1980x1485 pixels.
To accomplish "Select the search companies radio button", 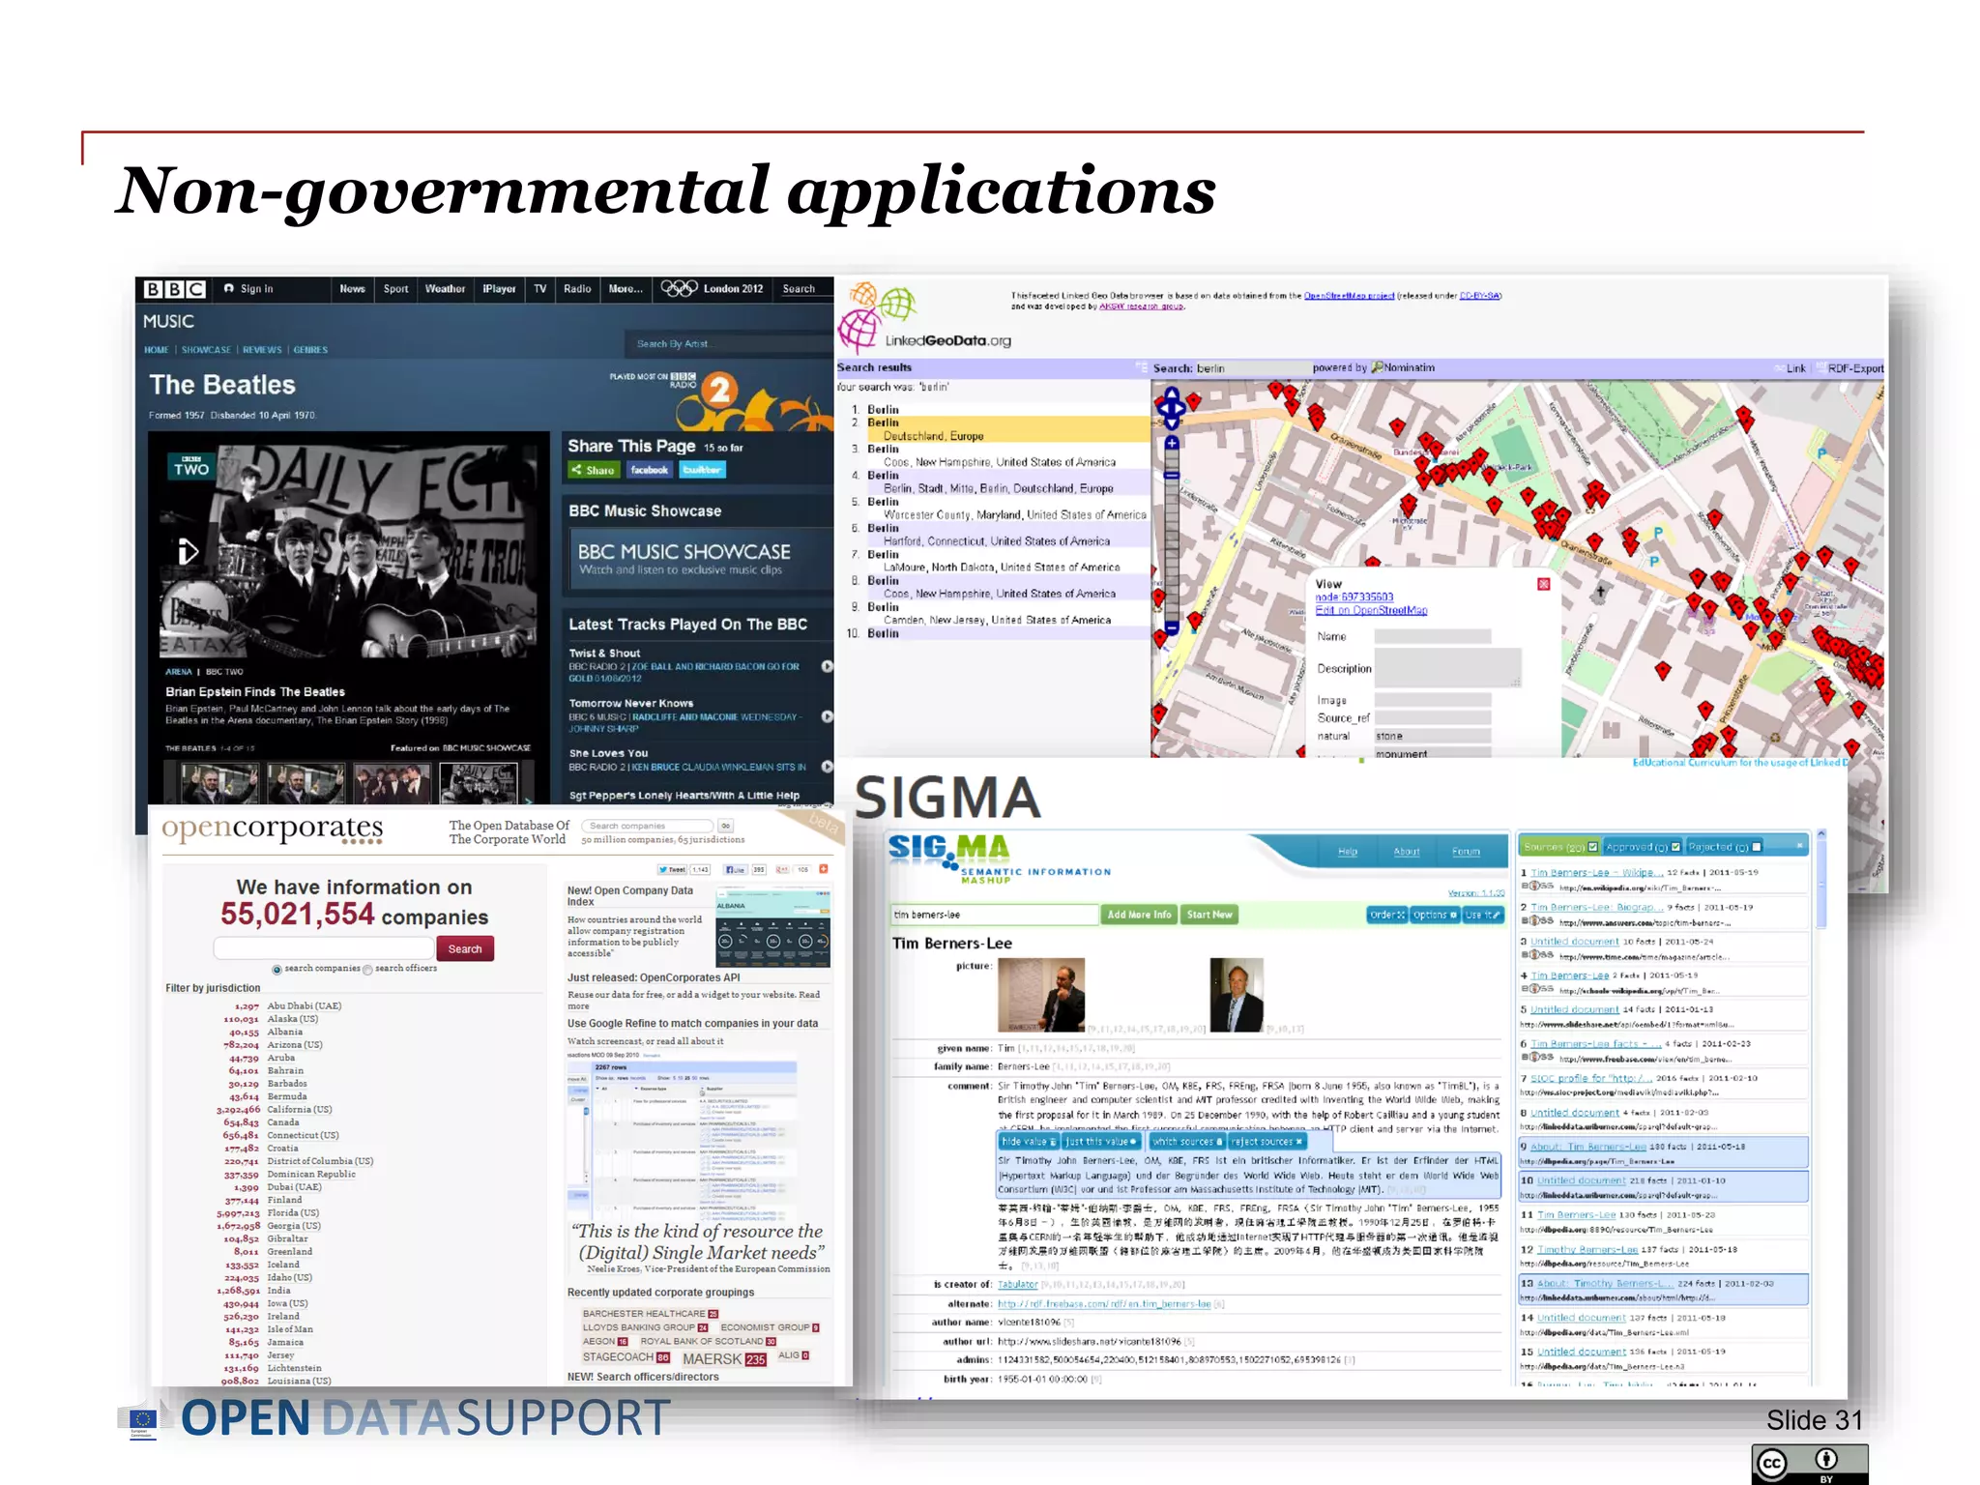I will [x=277, y=969].
